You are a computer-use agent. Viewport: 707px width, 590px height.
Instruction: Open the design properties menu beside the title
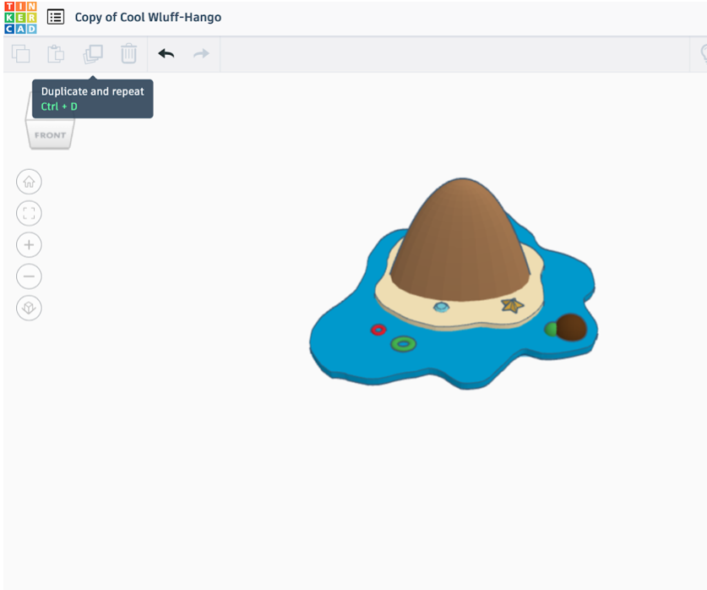coord(55,16)
